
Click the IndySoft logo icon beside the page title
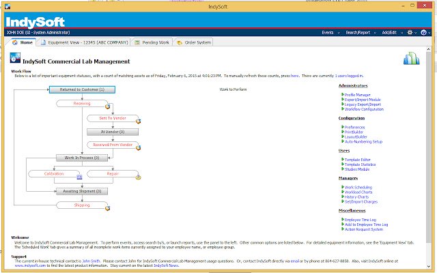[x=15, y=57]
